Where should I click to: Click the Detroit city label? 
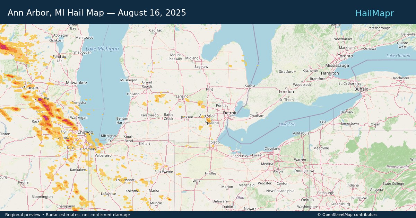pos(229,113)
